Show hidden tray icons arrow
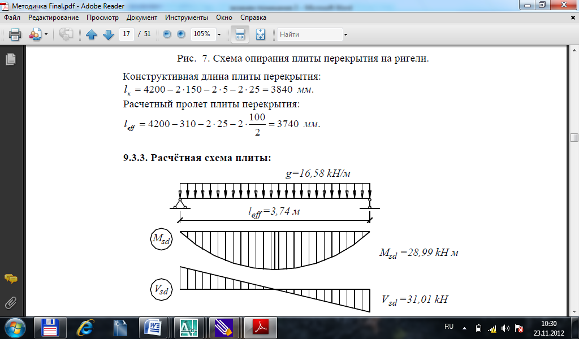This screenshot has height=339, width=579. 464,328
